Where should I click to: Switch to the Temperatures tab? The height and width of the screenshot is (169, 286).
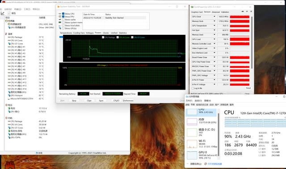(66, 33)
